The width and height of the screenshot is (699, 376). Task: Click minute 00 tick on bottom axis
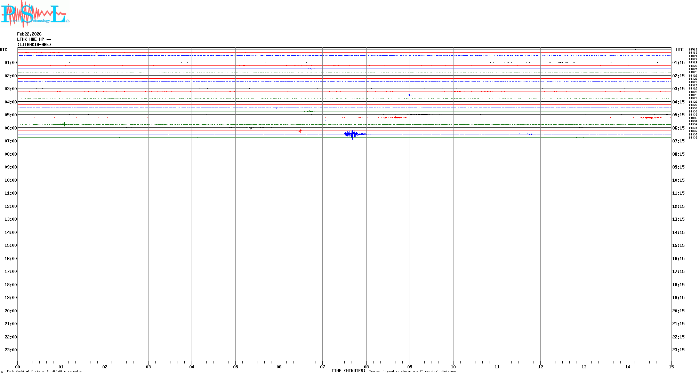coord(17,367)
